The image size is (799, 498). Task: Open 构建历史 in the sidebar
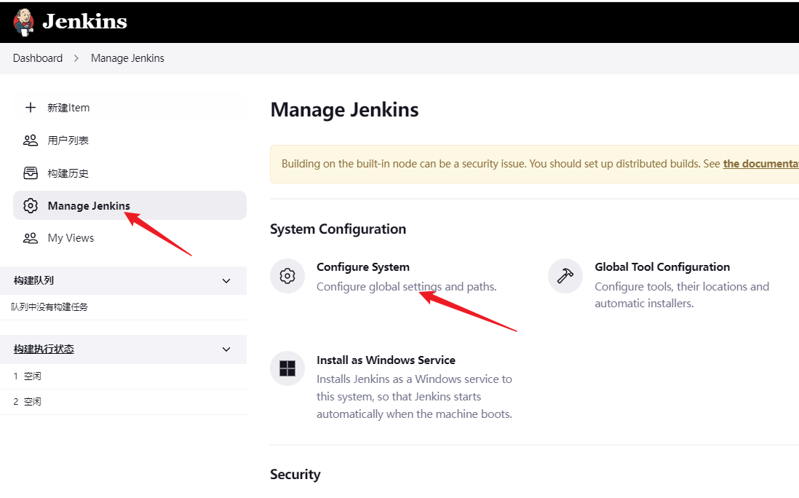tap(68, 173)
